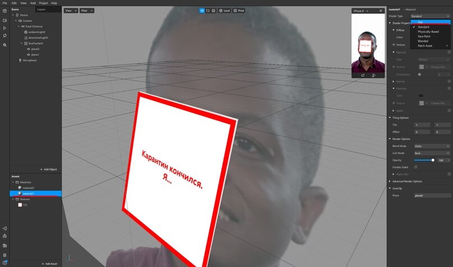
Task: Open the viewport View dropdown
Action: pos(71,11)
